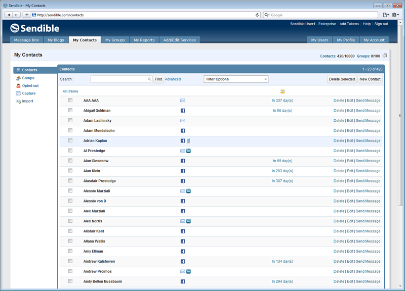Check the box for Andrew Kalshoven
The width and height of the screenshot is (405, 291).
pyautogui.click(x=70, y=261)
